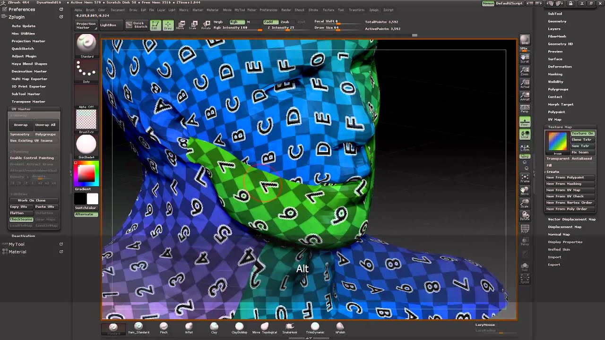605x340 pixels.
Task: Open the BrushTxtr texture selector
Action: (x=86, y=122)
